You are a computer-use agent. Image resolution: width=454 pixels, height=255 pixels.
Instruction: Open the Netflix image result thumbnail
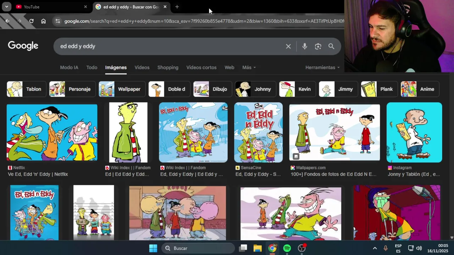[52, 132]
